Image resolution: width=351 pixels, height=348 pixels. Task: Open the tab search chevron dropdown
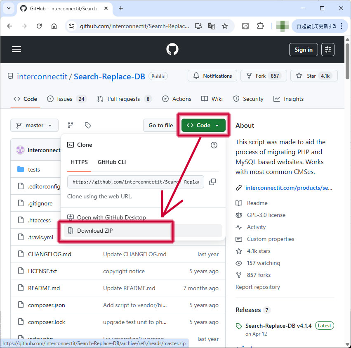pyautogui.click(x=9, y=9)
